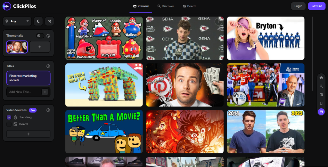328x167 pixels.
Task: Click the purple image icon on right
Action: tap(321, 112)
